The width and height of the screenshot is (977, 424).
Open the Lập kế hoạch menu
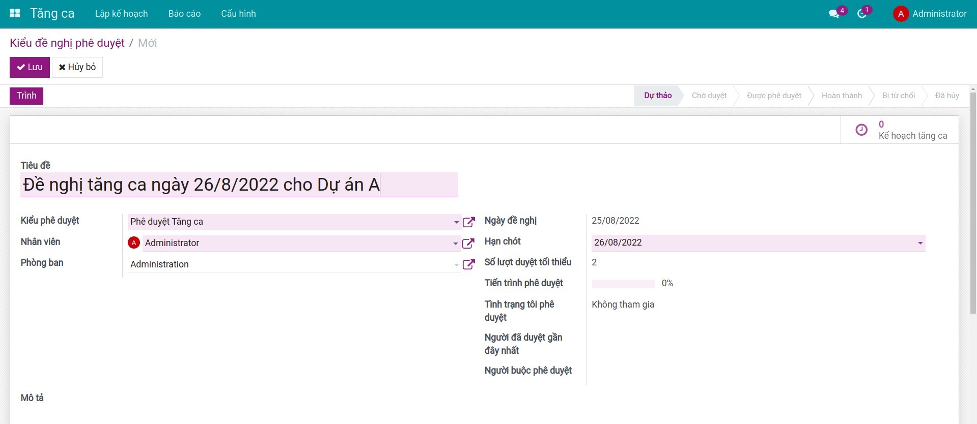pos(121,14)
